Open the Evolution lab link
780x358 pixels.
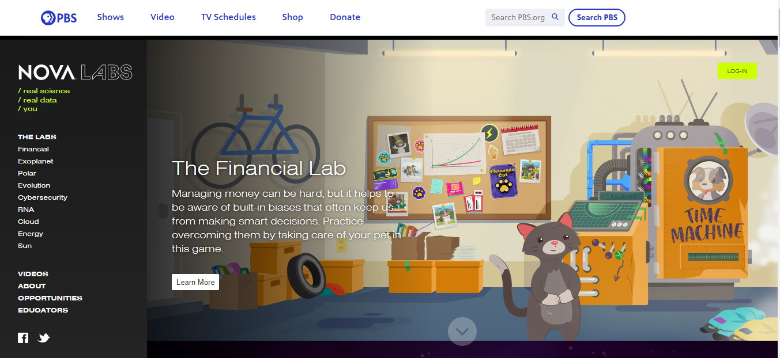[34, 185]
